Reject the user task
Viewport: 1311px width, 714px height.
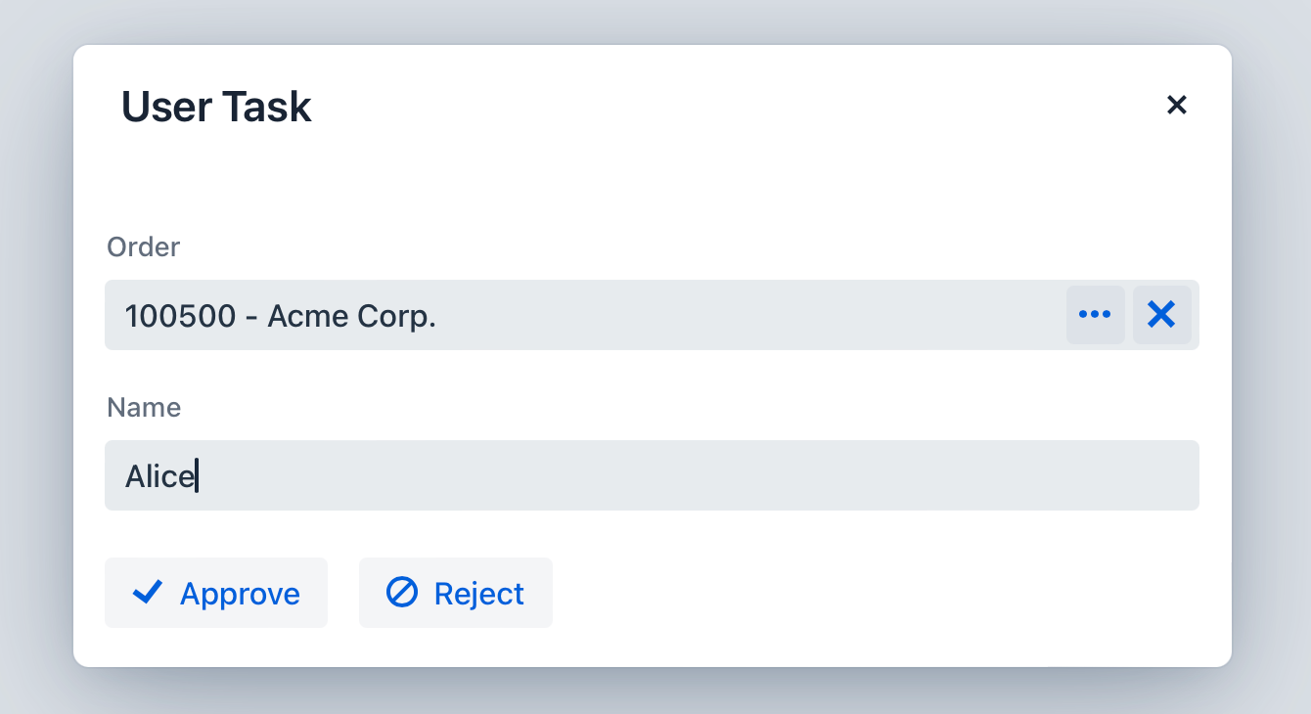click(455, 592)
